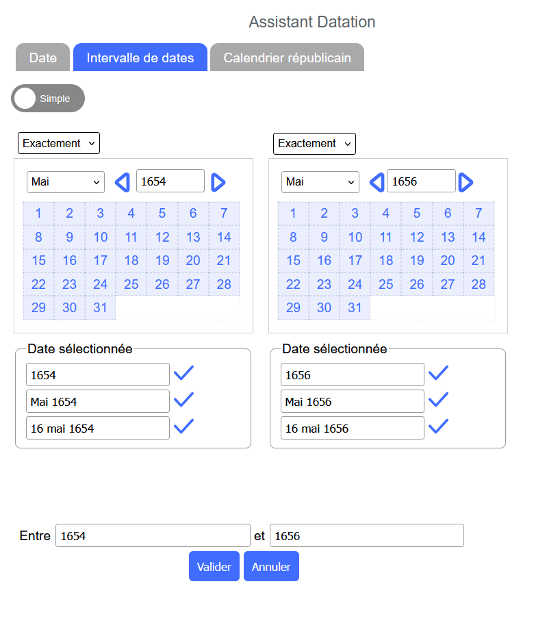Click the 'Entre' start date field

[x=153, y=536]
